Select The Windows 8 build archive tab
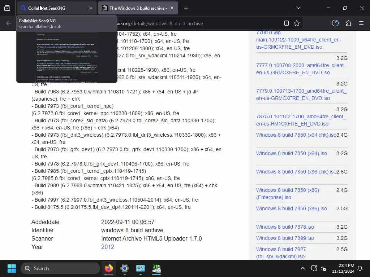The width and height of the screenshot is (370, 277). 138,8
